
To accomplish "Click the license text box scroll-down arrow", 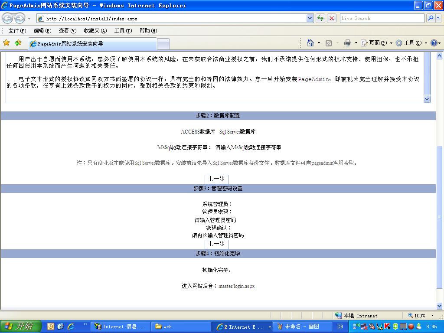I will pyautogui.click(x=427, y=99).
